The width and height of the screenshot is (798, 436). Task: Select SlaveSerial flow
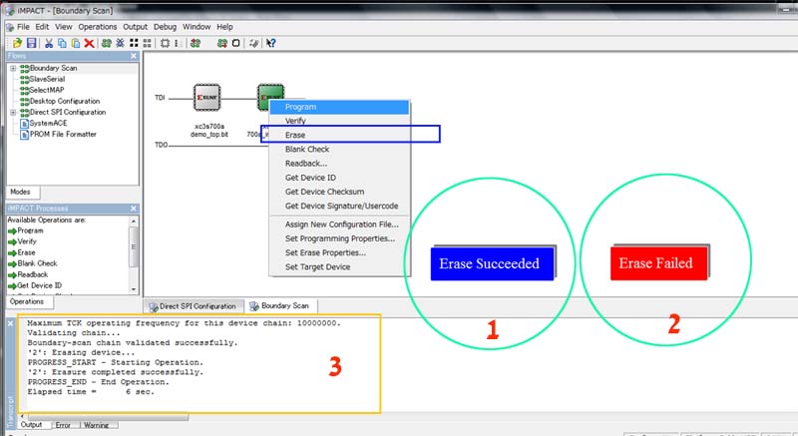pos(47,80)
